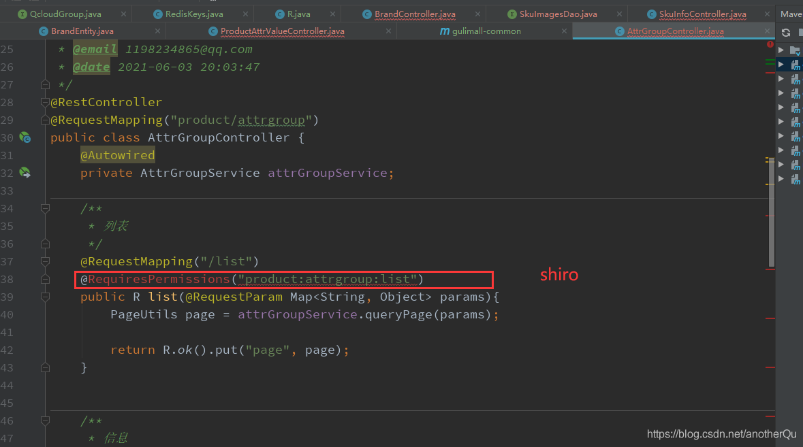
Task: Click the Profiles folder icon in Maven panel
Action: (x=795, y=50)
